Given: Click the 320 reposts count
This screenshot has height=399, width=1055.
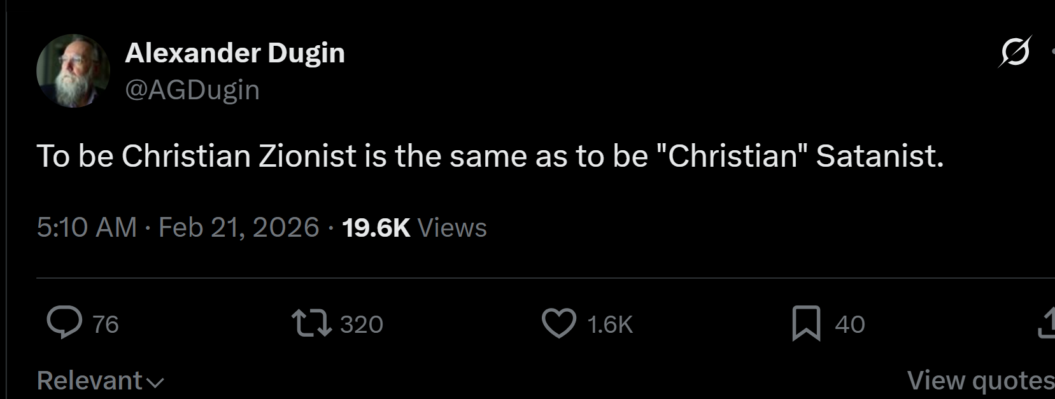Looking at the screenshot, I should (x=362, y=325).
